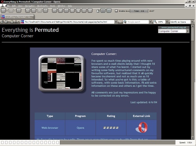Click the Speed: 0 B/s status text
The width and height of the screenshot is (196, 146).
(x=186, y=142)
